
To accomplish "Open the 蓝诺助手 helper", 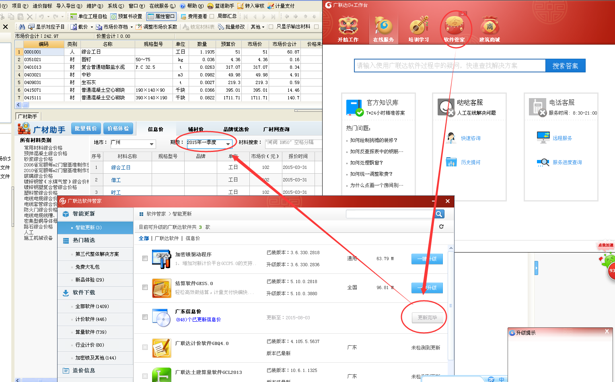I will click(x=220, y=6).
